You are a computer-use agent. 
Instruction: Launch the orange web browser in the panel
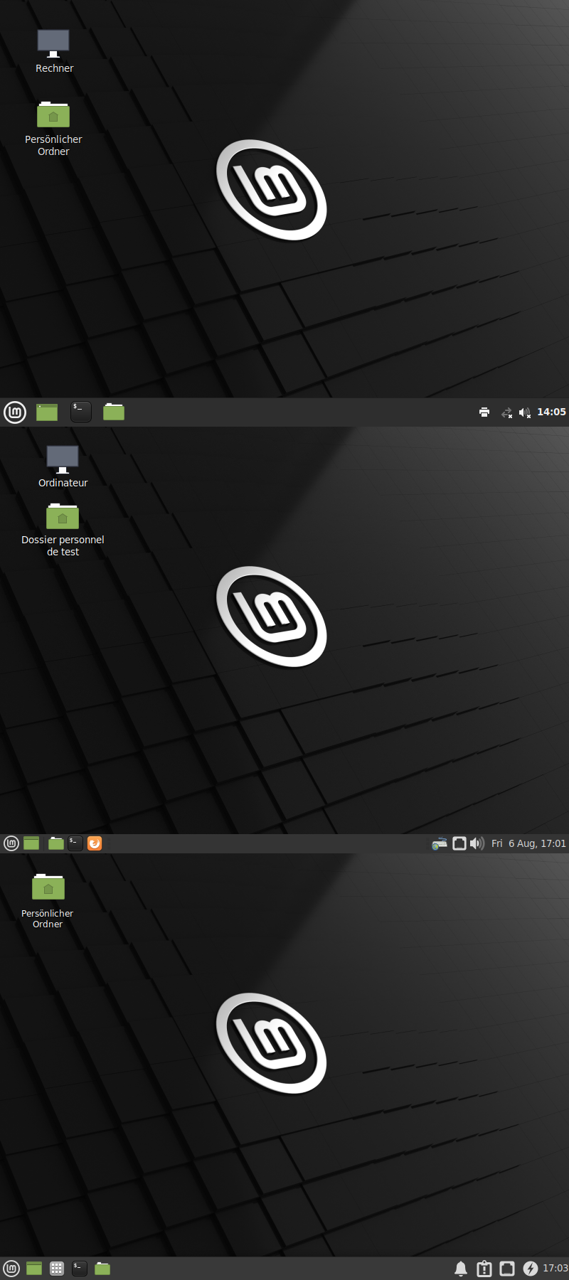[x=95, y=843]
